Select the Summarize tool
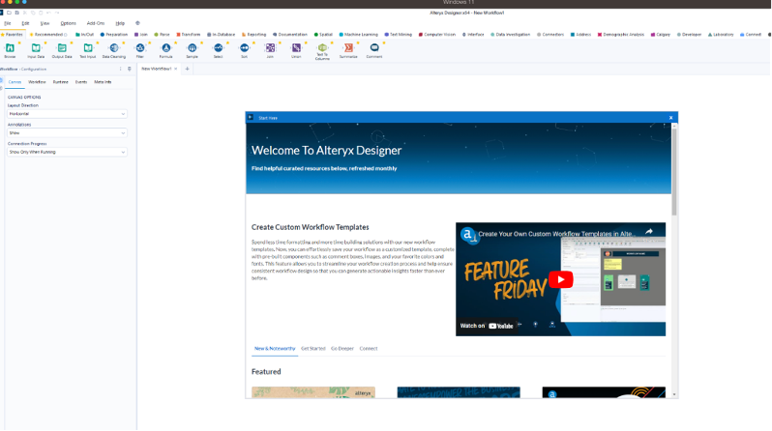 pos(348,47)
